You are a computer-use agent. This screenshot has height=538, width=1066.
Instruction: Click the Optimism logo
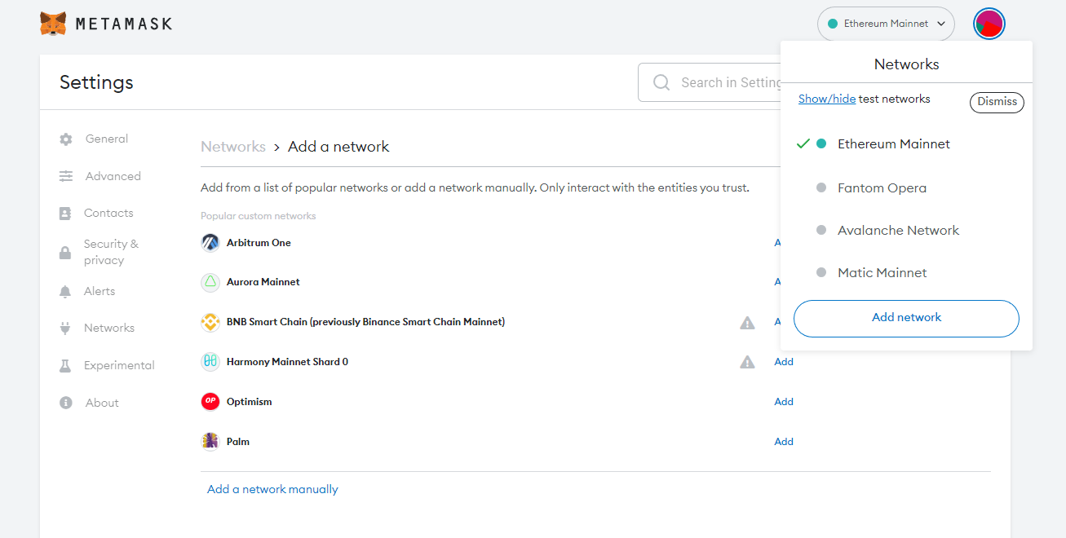tap(210, 401)
